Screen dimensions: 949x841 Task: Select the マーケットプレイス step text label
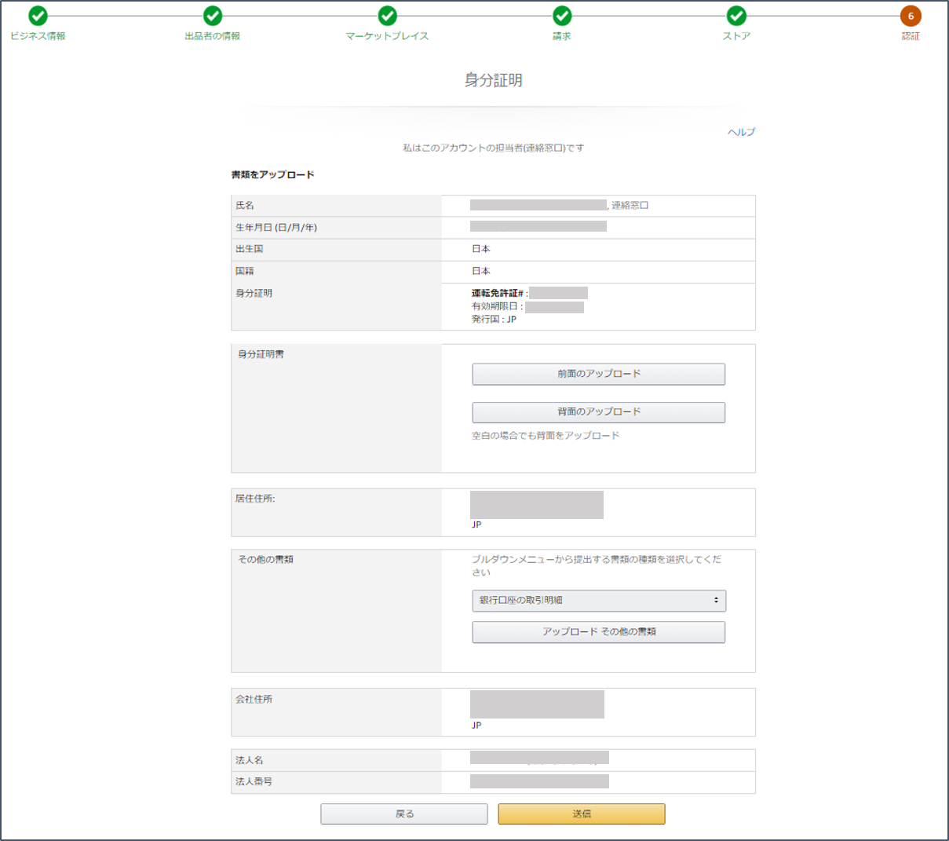tap(387, 36)
